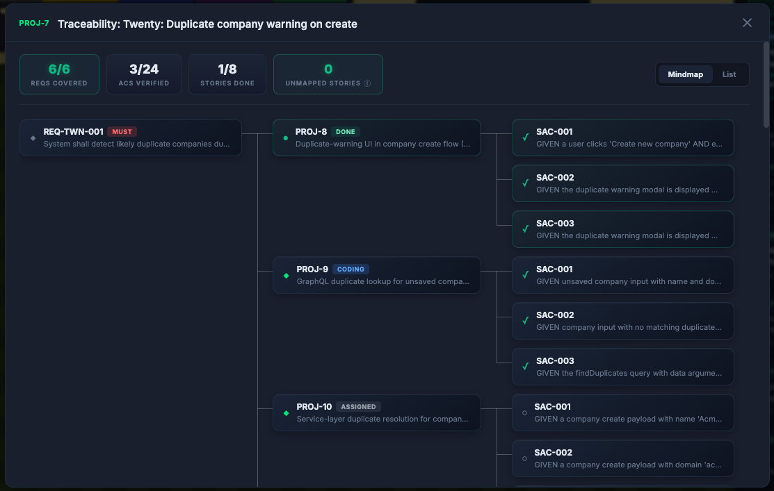This screenshot has height=491, width=774.
Task: Click the checkmark icon on SAC-003 under PROJ-9
Action: coord(526,366)
